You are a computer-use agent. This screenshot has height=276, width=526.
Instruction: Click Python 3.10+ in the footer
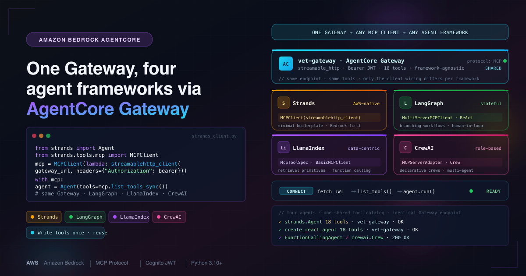click(206, 263)
